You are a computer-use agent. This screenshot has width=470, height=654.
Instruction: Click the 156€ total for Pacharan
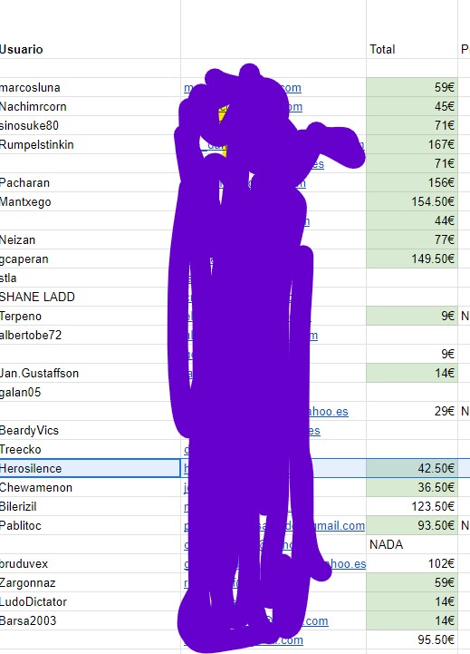click(412, 182)
